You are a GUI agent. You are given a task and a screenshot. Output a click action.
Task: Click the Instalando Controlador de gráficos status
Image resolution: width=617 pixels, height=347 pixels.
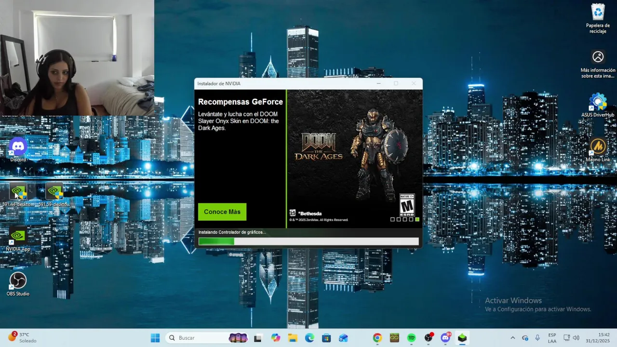coord(232,232)
